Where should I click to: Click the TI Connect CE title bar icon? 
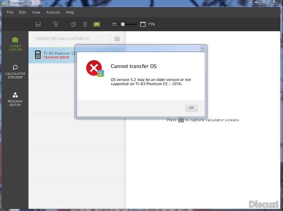(x=4, y=3)
